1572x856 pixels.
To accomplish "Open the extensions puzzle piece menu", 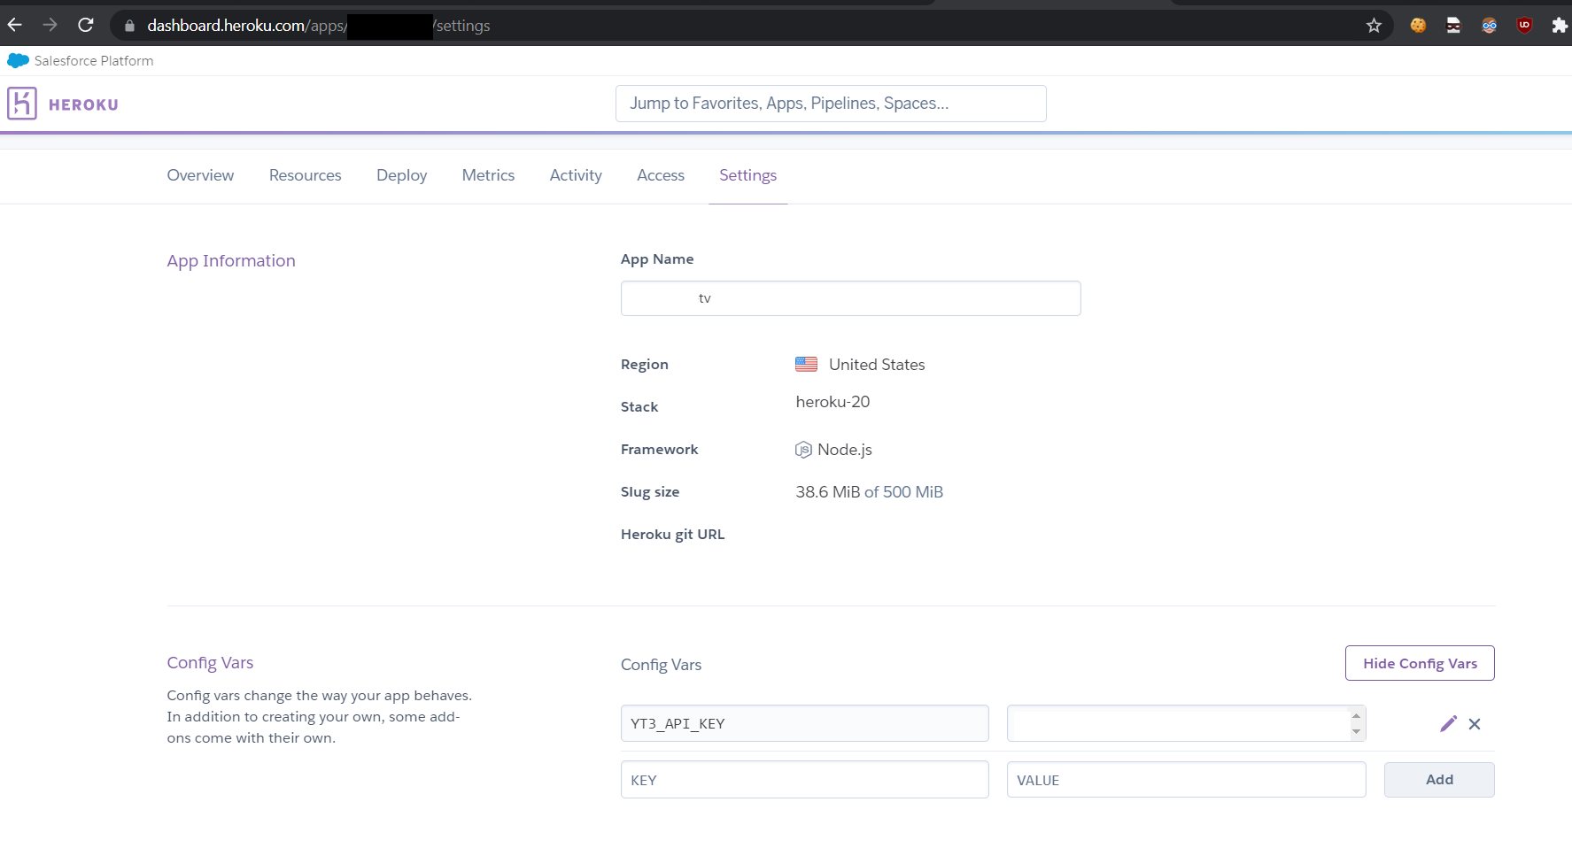I will coord(1560,26).
